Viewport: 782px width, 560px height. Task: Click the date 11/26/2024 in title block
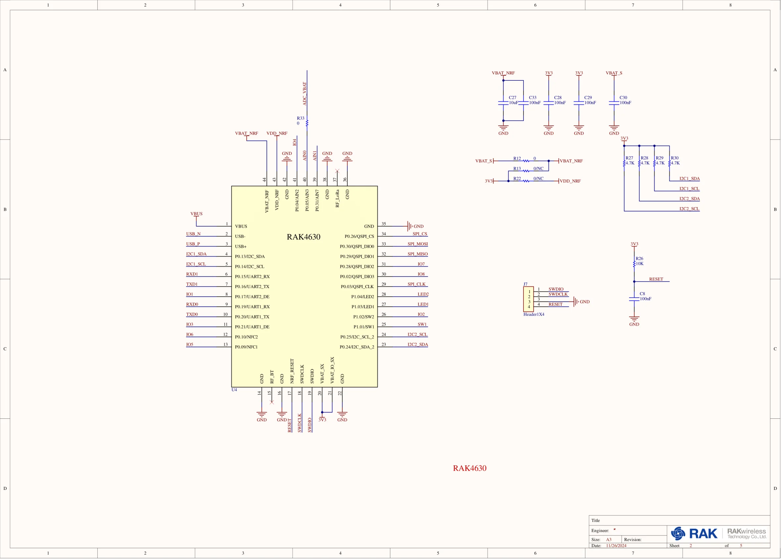[616, 546]
